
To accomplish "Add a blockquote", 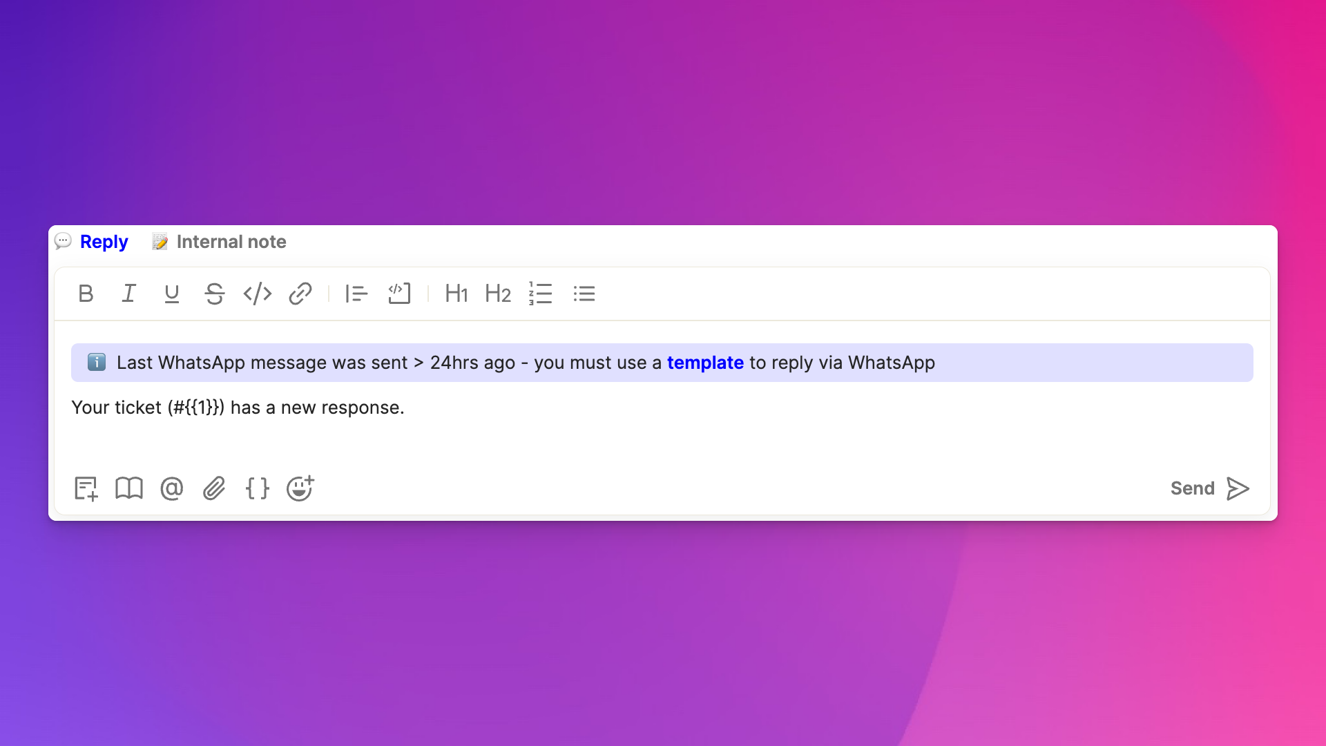I will pyautogui.click(x=356, y=294).
